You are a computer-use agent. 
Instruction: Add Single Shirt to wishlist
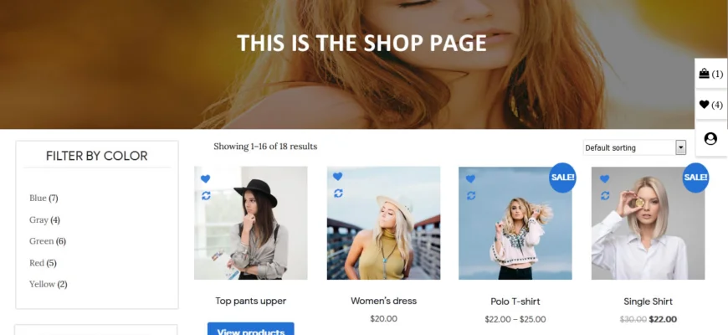604,178
